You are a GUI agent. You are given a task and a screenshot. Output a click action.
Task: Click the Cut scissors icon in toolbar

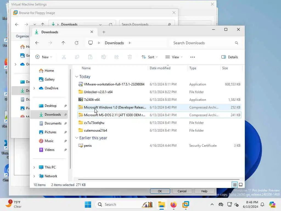(64, 57)
